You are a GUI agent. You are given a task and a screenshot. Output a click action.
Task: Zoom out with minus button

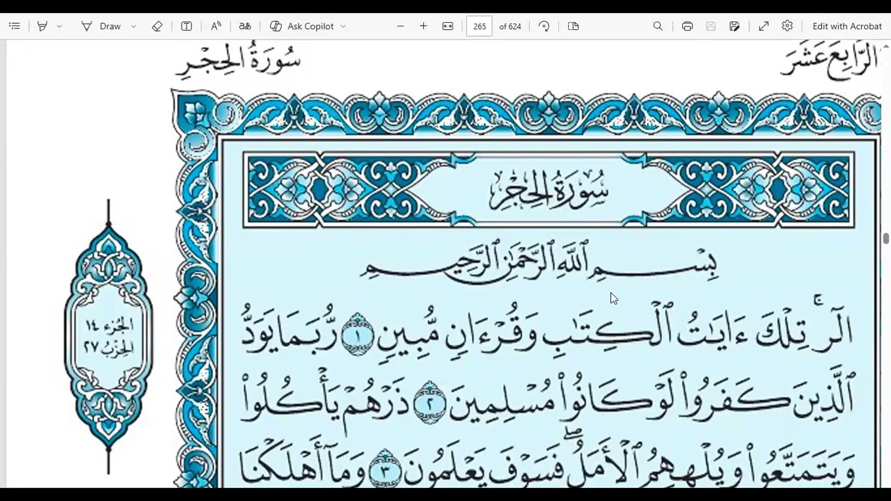(x=400, y=26)
